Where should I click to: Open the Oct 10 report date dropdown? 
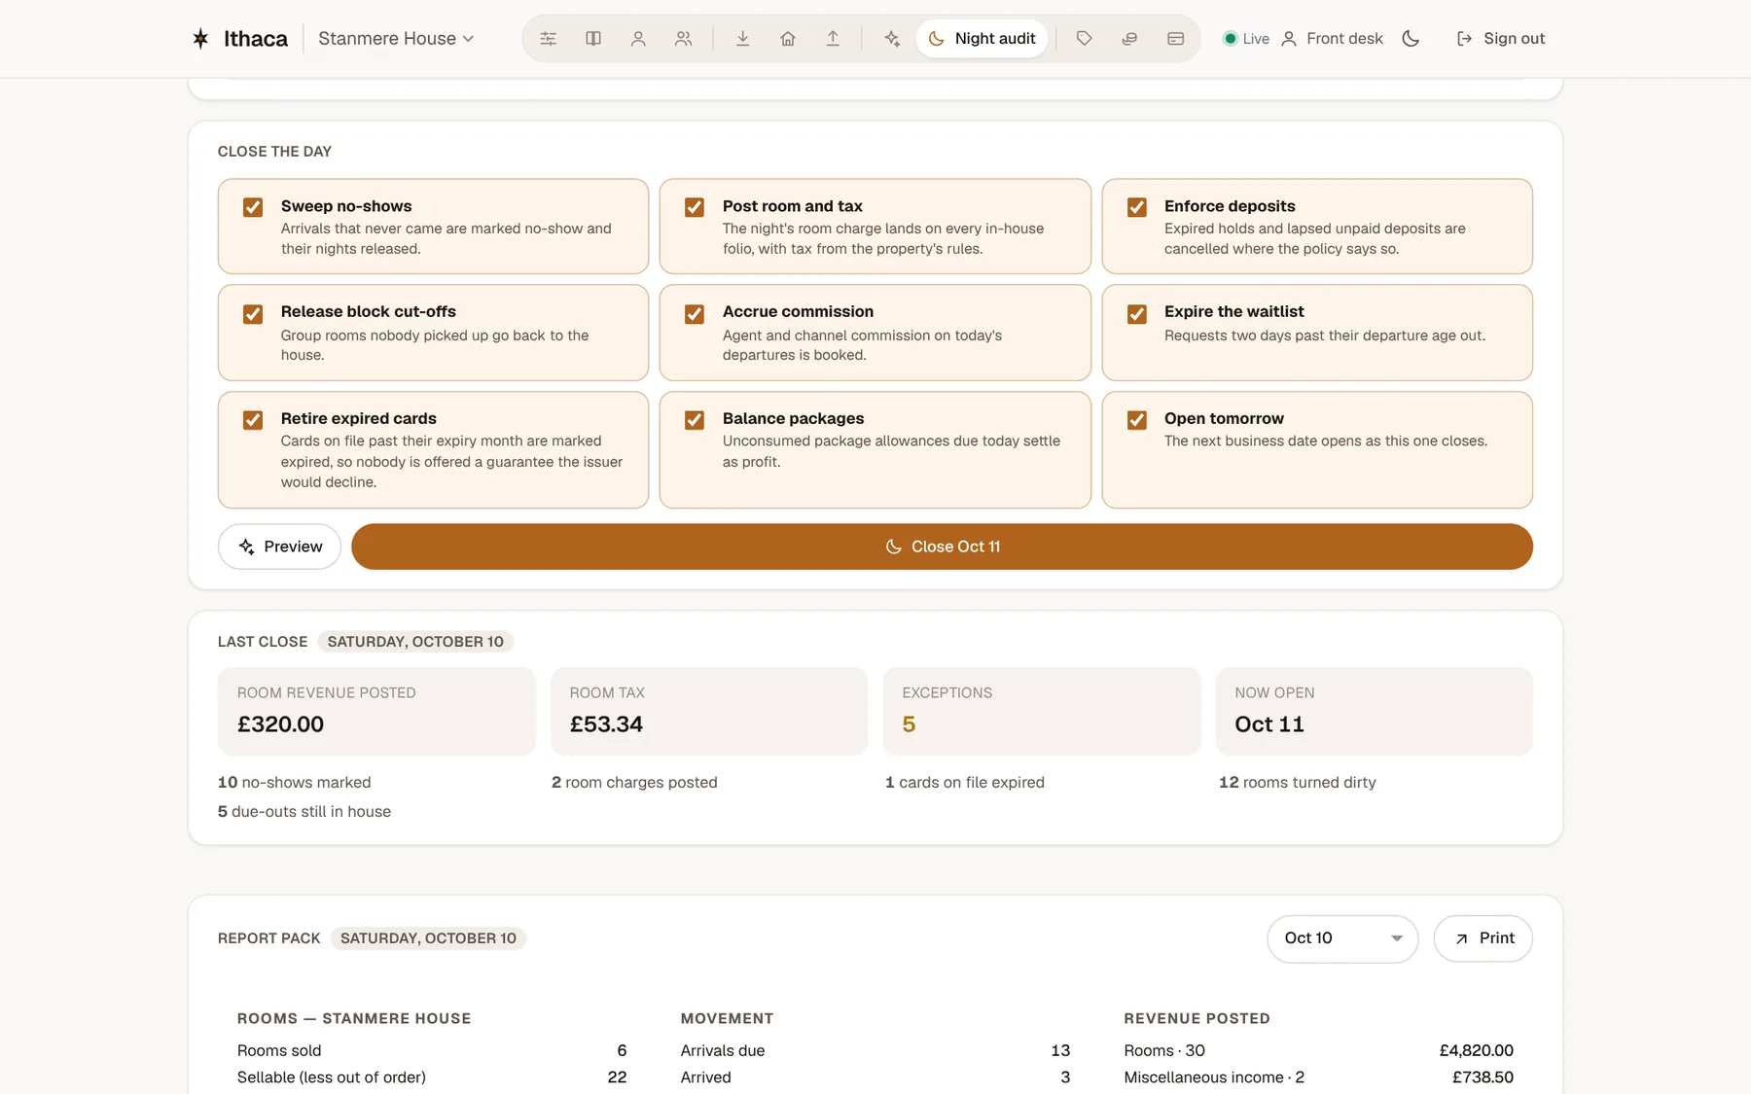(1342, 938)
